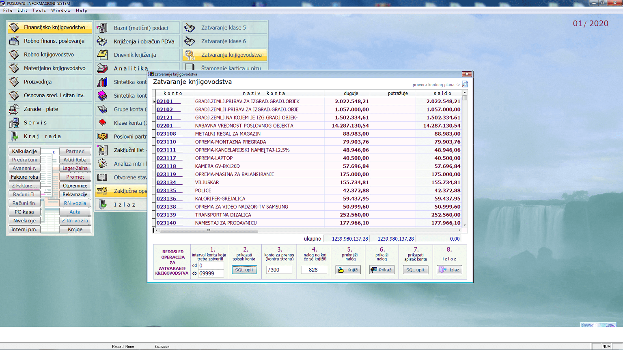The height and width of the screenshot is (350, 623).
Task: Click the Partneri shortcut button
Action: (x=75, y=151)
